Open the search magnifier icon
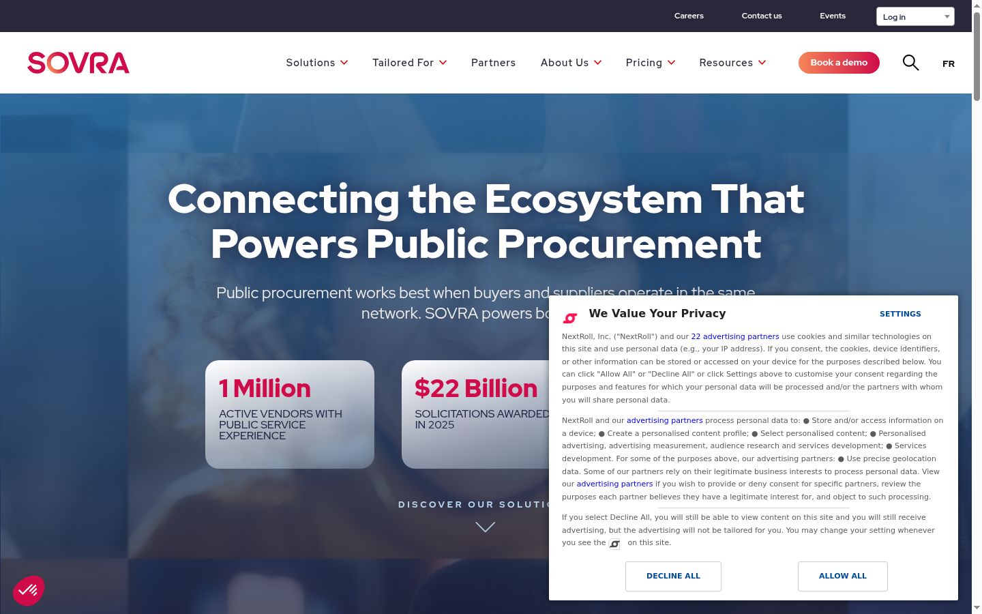The height and width of the screenshot is (614, 982). [910, 63]
